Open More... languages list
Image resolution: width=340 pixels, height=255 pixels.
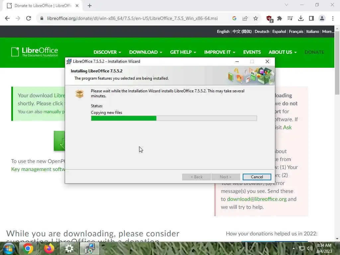[328, 32]
